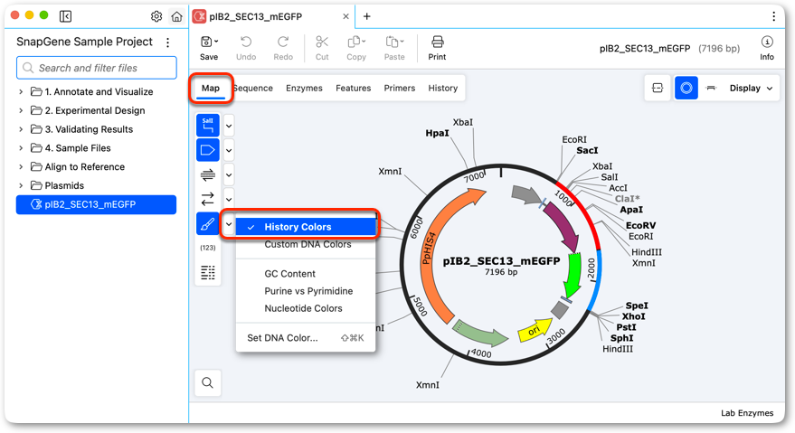Viewport: 795px width, 433px height.
Task: Open settings via the gear icon
Action: coord(156,16)
